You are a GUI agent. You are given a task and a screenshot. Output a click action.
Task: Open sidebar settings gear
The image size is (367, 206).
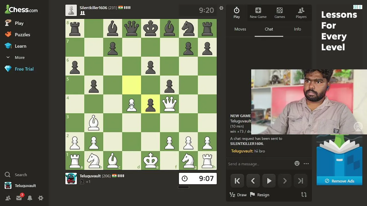click(x=41, y=198)
